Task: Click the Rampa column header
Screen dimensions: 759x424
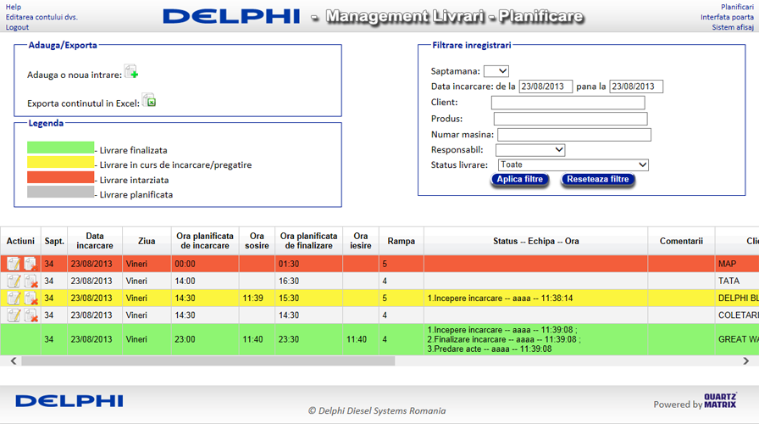Action: point(402,241)
